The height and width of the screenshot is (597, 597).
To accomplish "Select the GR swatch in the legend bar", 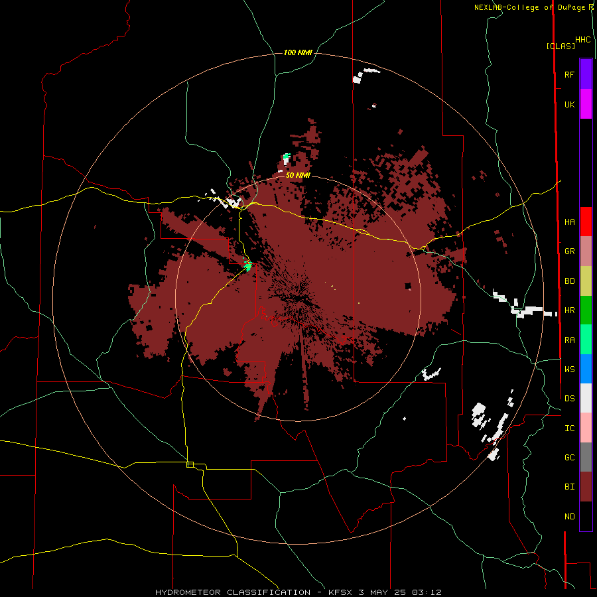I will (586, 251).
